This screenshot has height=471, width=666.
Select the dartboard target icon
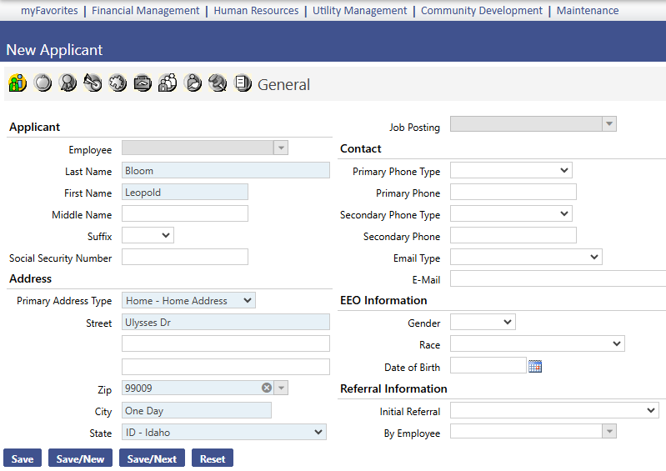pos(93,83)
